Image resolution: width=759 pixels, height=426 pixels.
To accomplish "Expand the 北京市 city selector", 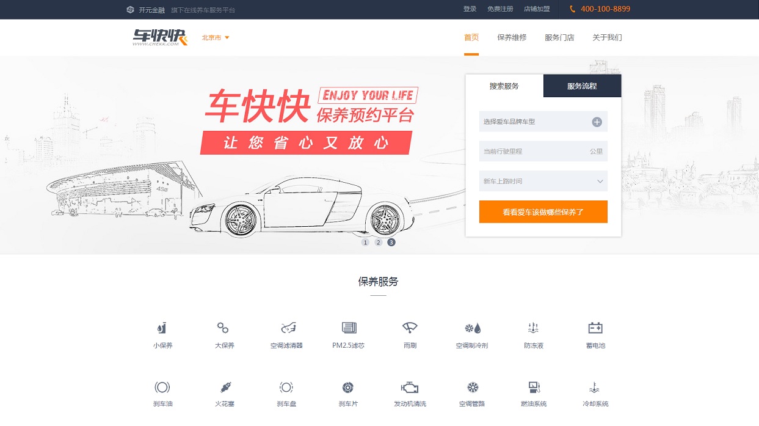I will tap(215, 37).
